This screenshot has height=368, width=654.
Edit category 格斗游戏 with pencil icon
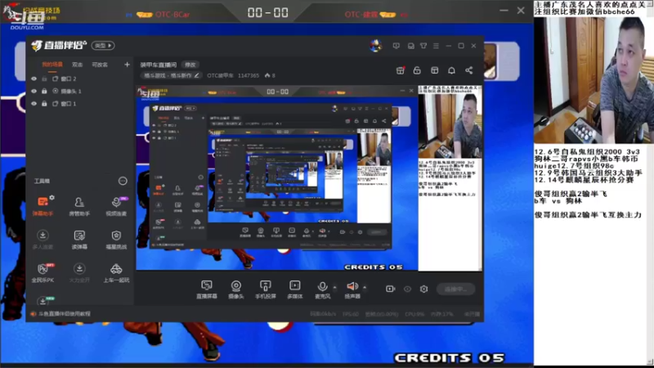coord(196,75)
